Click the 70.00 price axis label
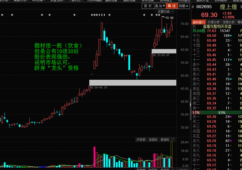Screen dimensions: 242x170 (184, 24)
